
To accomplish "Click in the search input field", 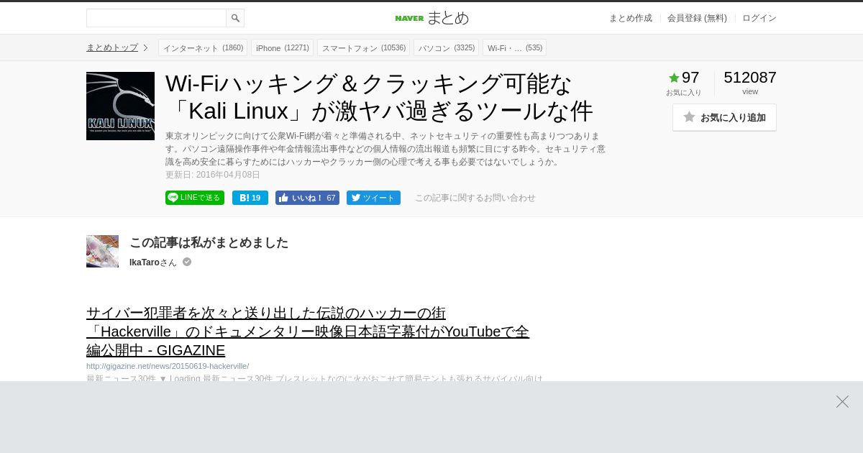I will [x=156, y=18].
